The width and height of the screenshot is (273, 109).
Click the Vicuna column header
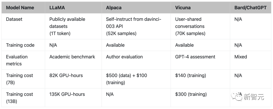(183, 8)
